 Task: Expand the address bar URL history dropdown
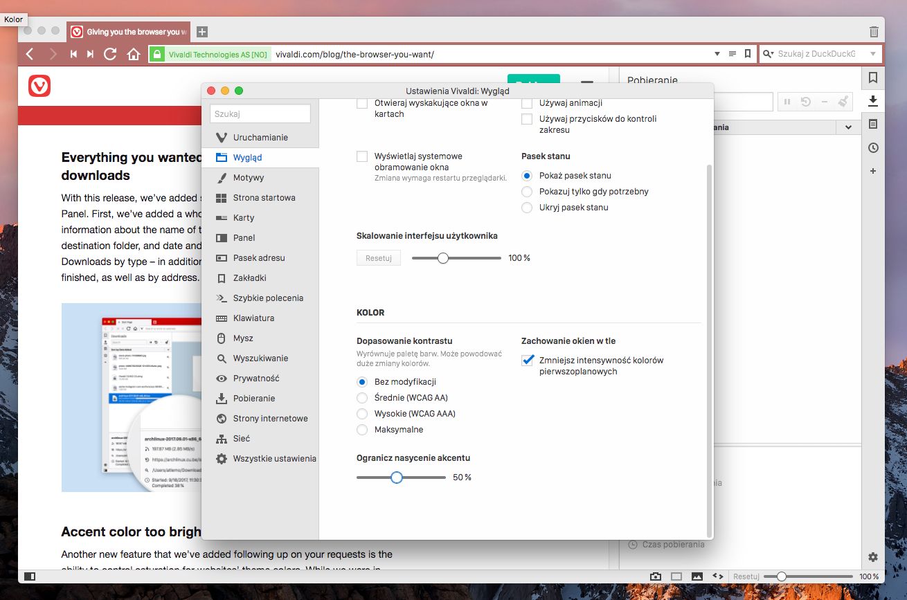tap(717, 54)
